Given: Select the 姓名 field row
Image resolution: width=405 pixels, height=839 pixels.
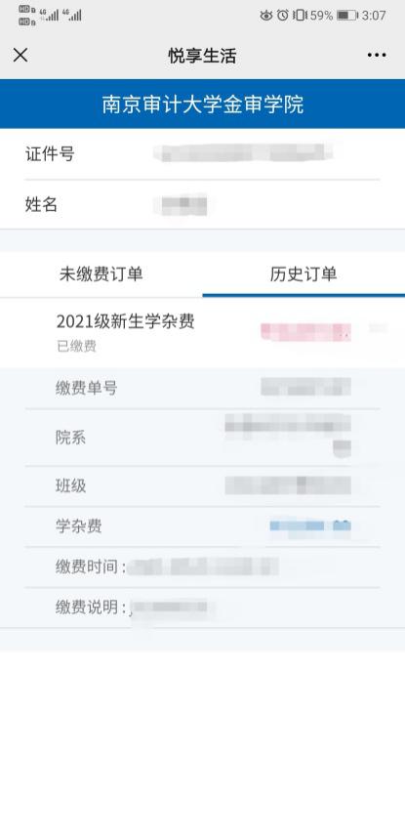Looking at the screenshot, I should [203, 204].
